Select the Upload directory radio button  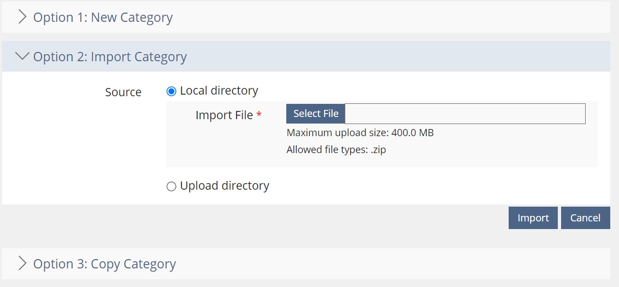tap(172, 186)
